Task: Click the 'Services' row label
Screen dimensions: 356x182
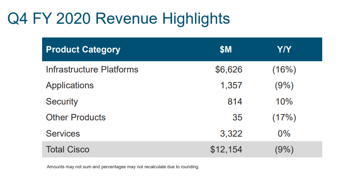Action: tap(63, 133)
